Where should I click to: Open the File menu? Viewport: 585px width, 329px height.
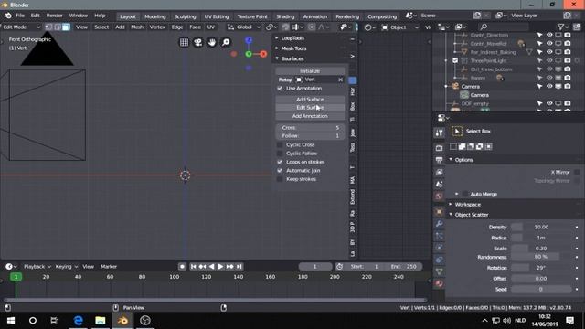pos(20,16)
